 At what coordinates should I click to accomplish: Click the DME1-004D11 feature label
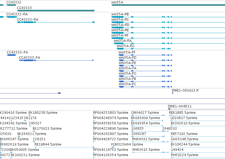(180, 106)
